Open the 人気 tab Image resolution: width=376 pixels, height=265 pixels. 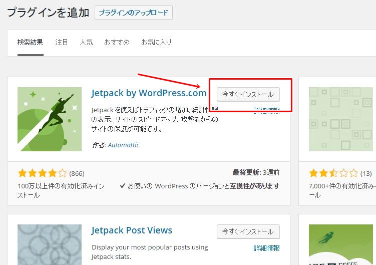pos(86,42)
